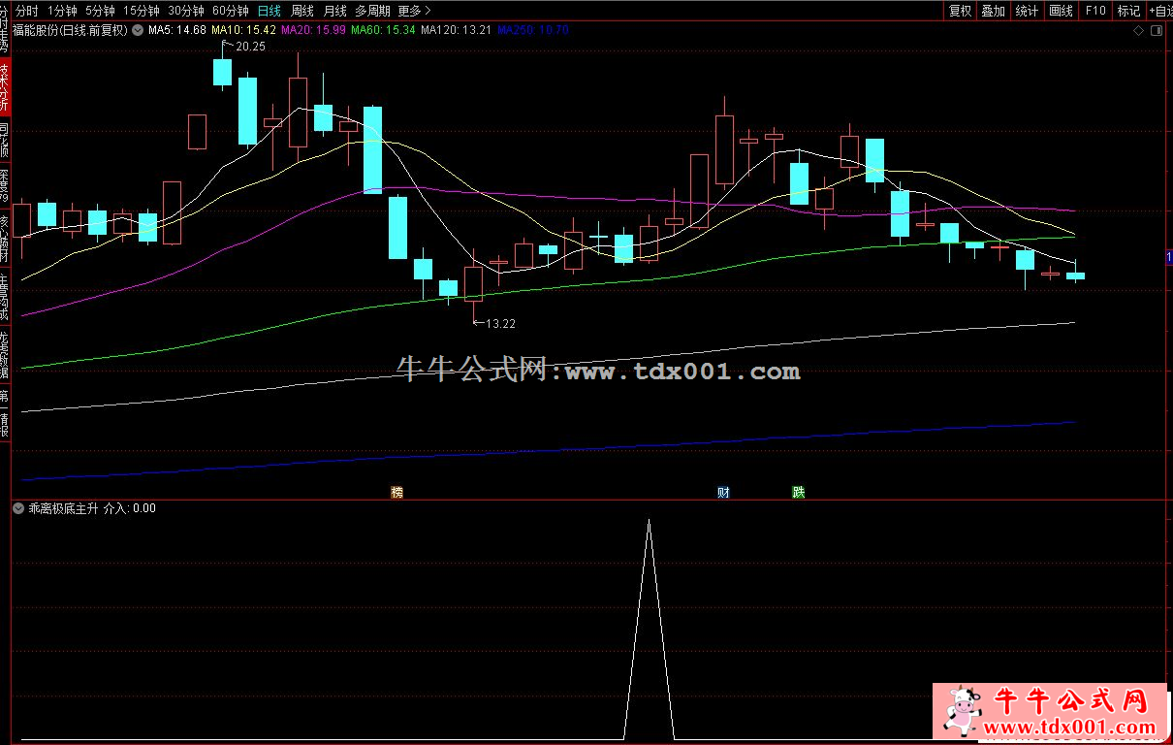Image resolution: width=1173 pixels, height=745 pixels.
Task: Click the 乖离极底主升 indicator name
Action: [63, 507]
